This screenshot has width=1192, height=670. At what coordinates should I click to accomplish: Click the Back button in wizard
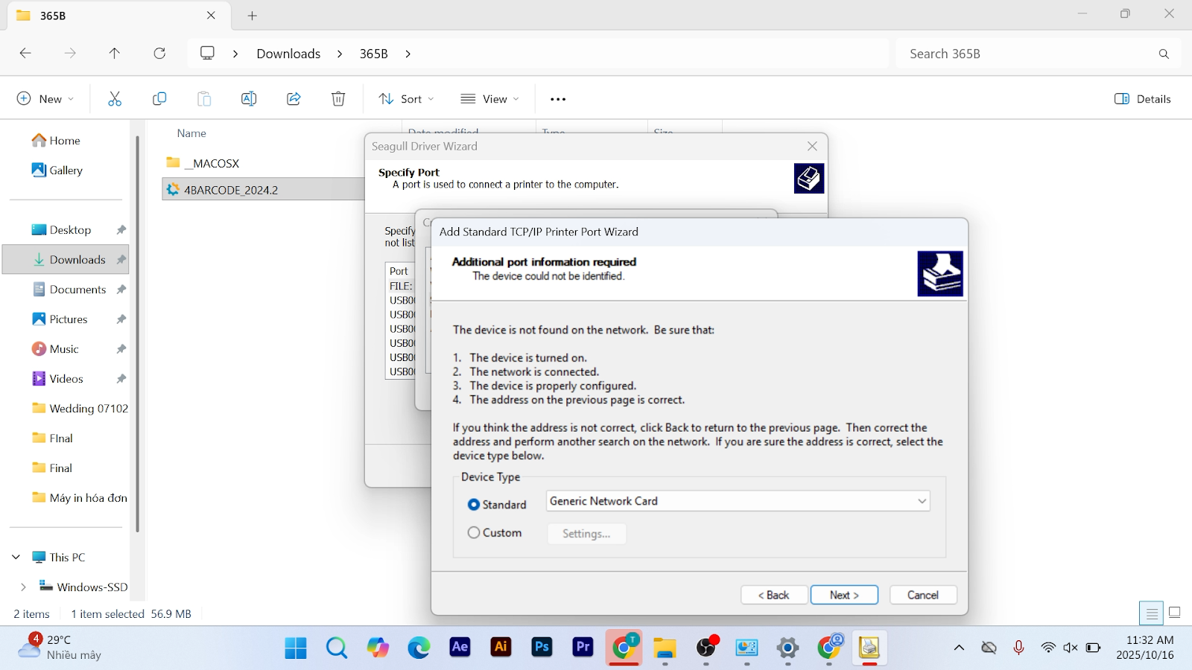coord(774,595)
